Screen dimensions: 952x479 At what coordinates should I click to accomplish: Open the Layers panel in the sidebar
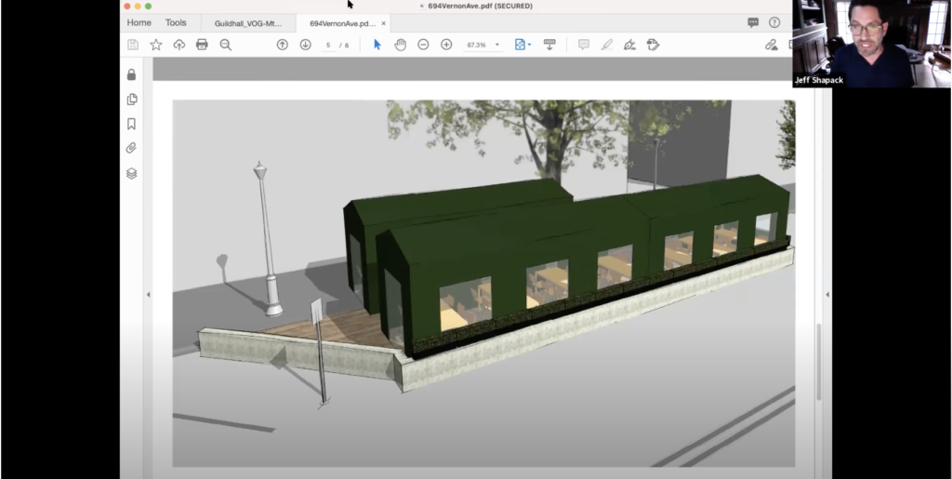click(132, 173)
